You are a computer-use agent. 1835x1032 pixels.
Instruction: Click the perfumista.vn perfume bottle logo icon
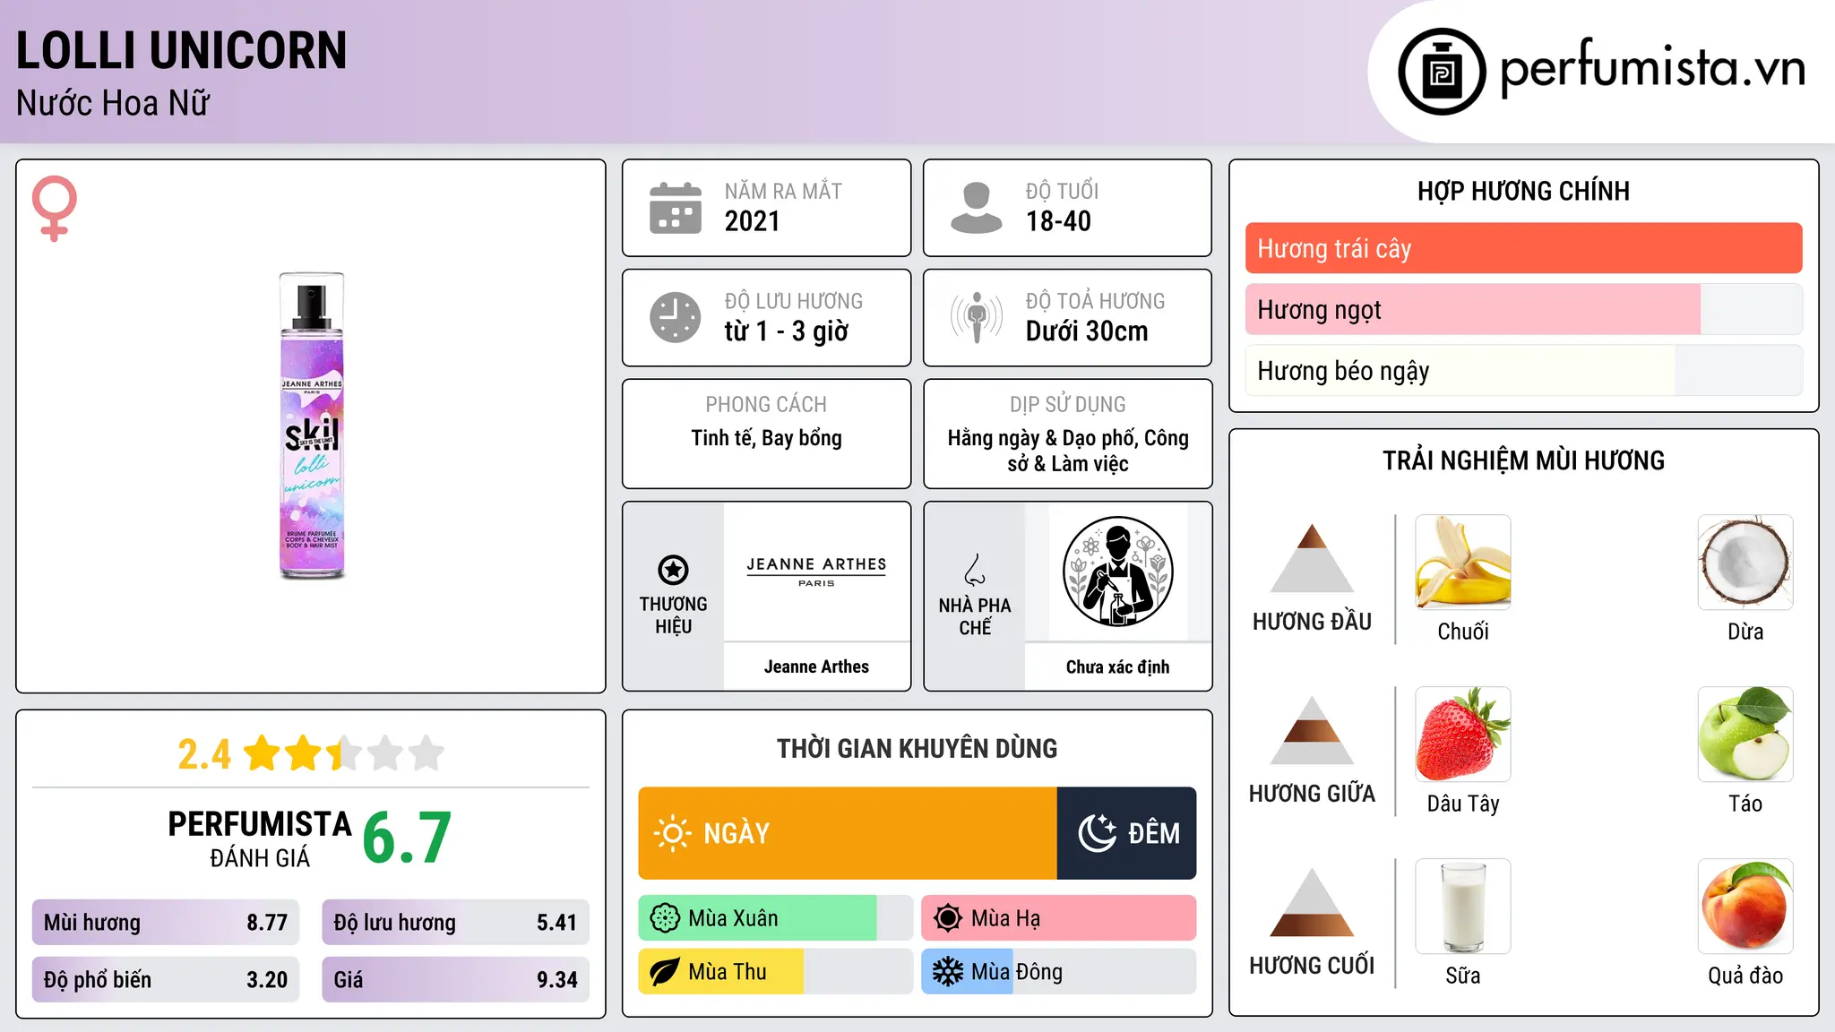(1442, 72)
